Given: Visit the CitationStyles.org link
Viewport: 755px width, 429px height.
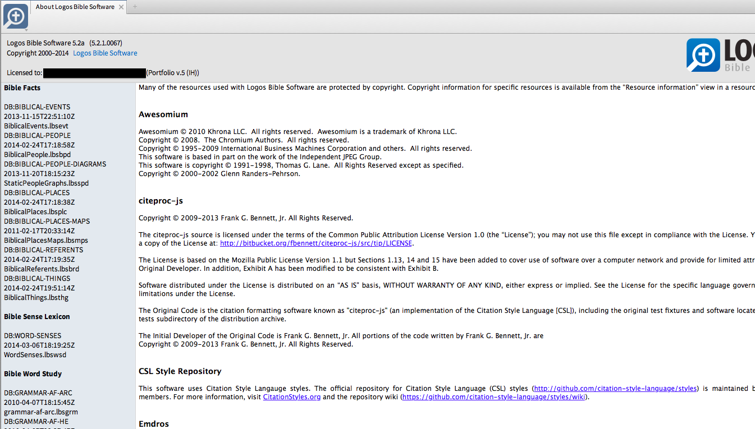Looking at the screenshot, I should pos(292,397).
